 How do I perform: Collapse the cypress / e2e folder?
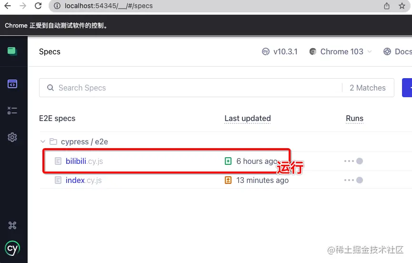pyautogui.click(x=43, y=142)
